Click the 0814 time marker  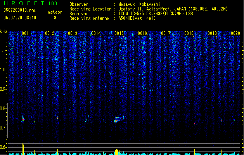(x=96, y=33)
